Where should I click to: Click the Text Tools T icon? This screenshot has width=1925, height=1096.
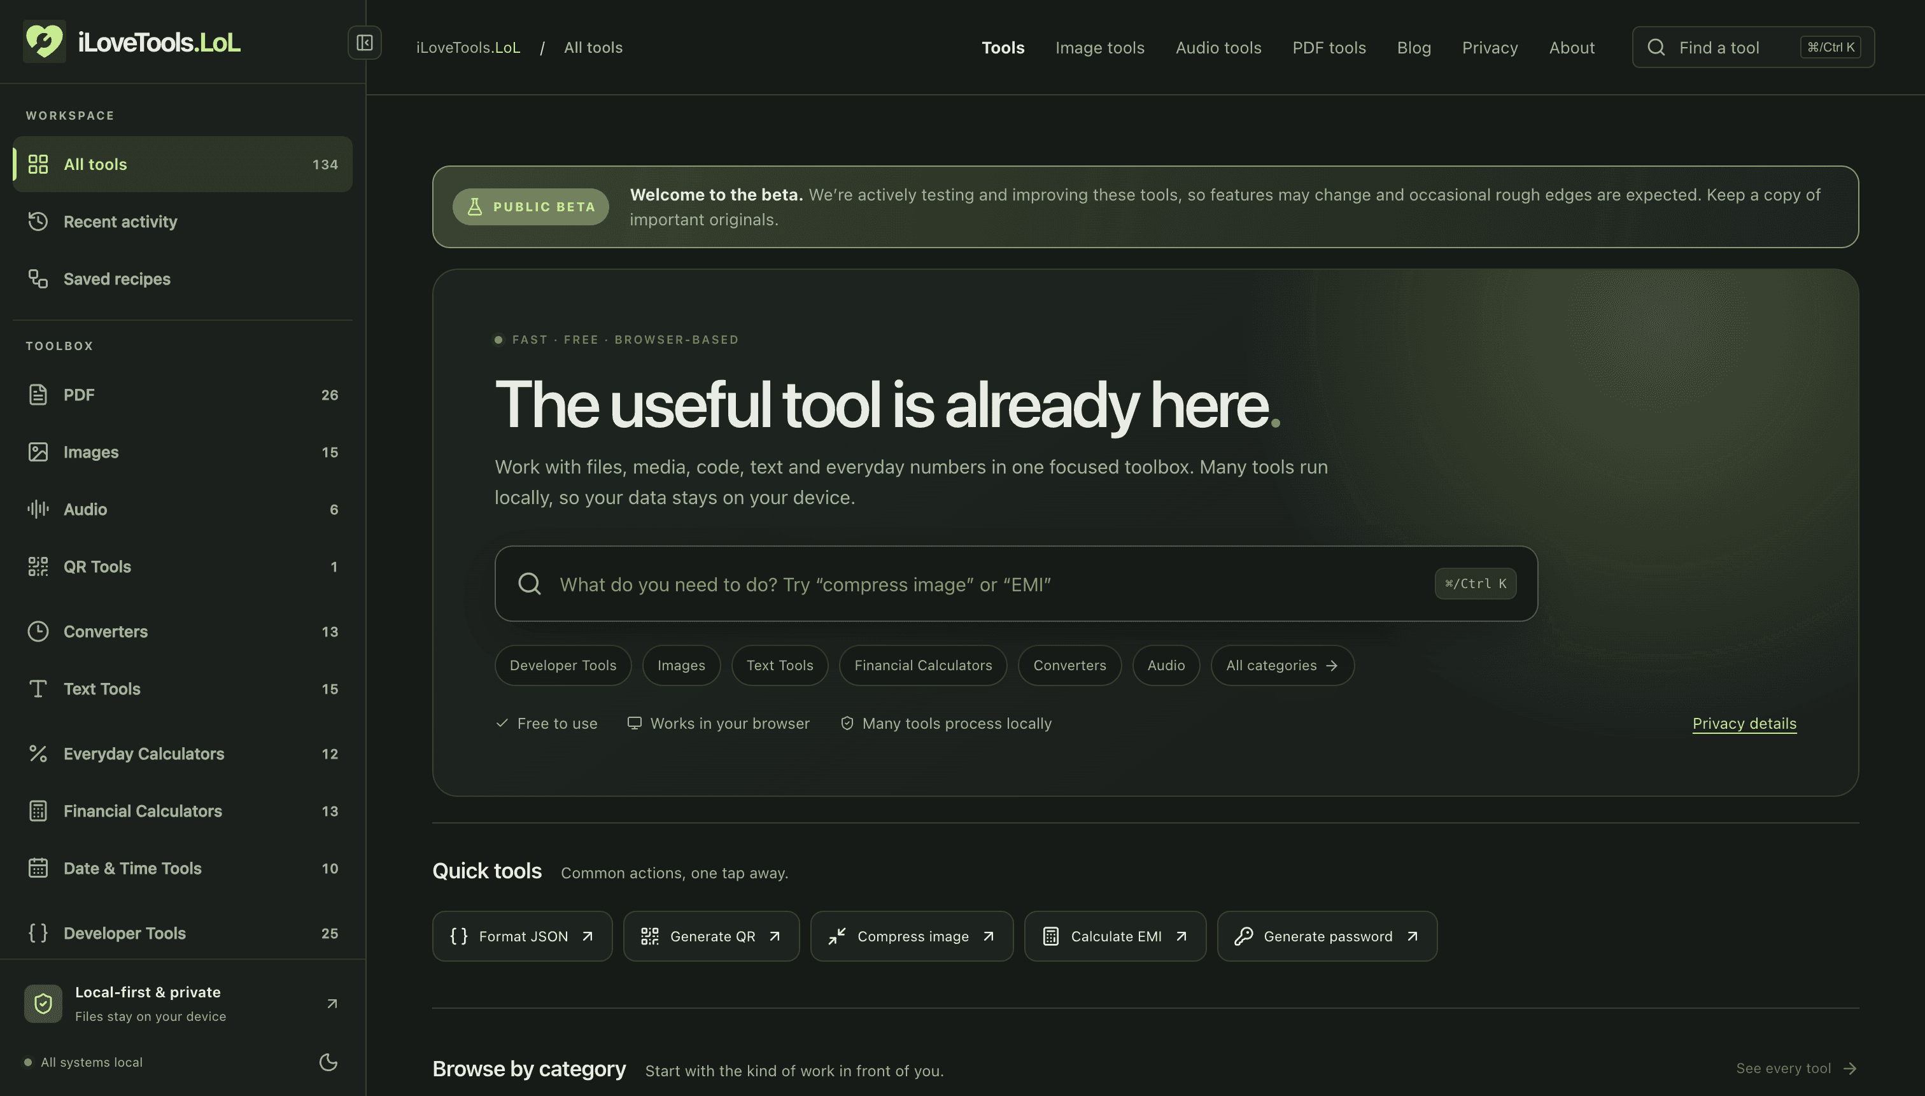point(38,688)
